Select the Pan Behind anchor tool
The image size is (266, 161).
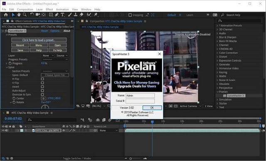(44, 15)
